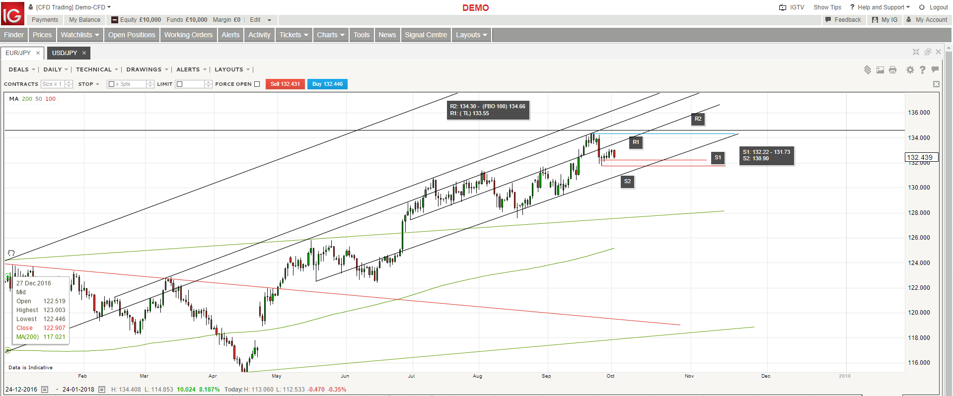This screenshot has height=396, width=953.
Task: Open Signal Centre
Action: coord(426,35)
